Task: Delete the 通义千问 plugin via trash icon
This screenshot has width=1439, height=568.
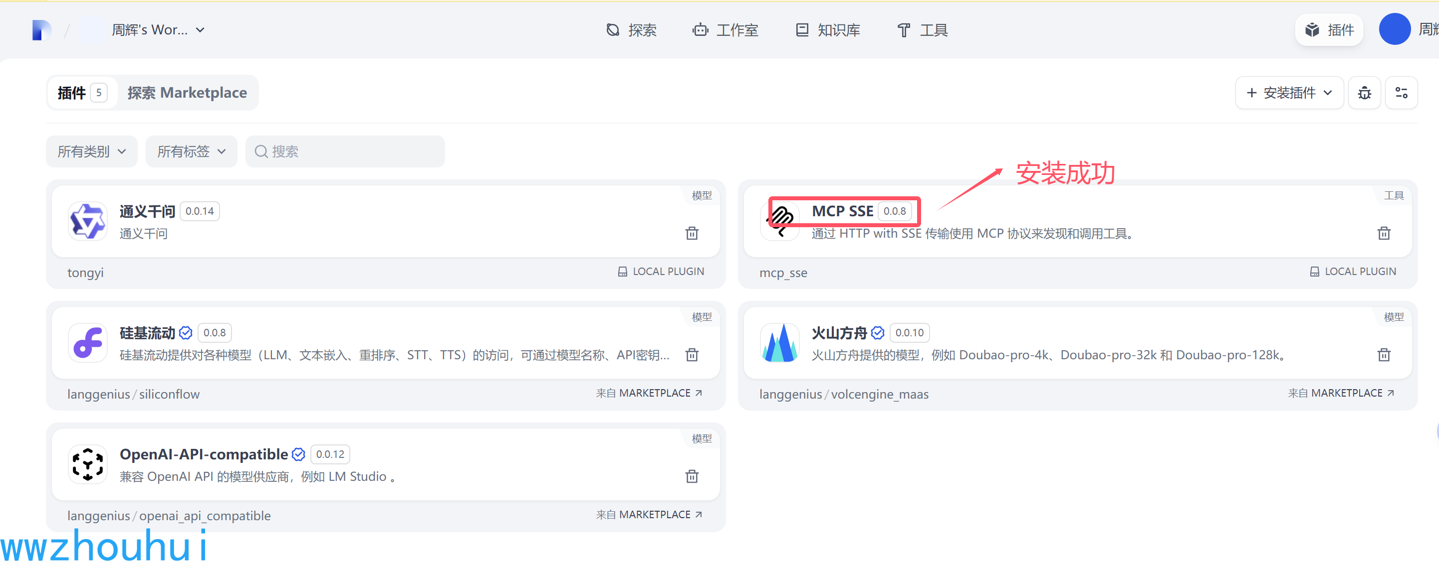Action: [692, 233]
